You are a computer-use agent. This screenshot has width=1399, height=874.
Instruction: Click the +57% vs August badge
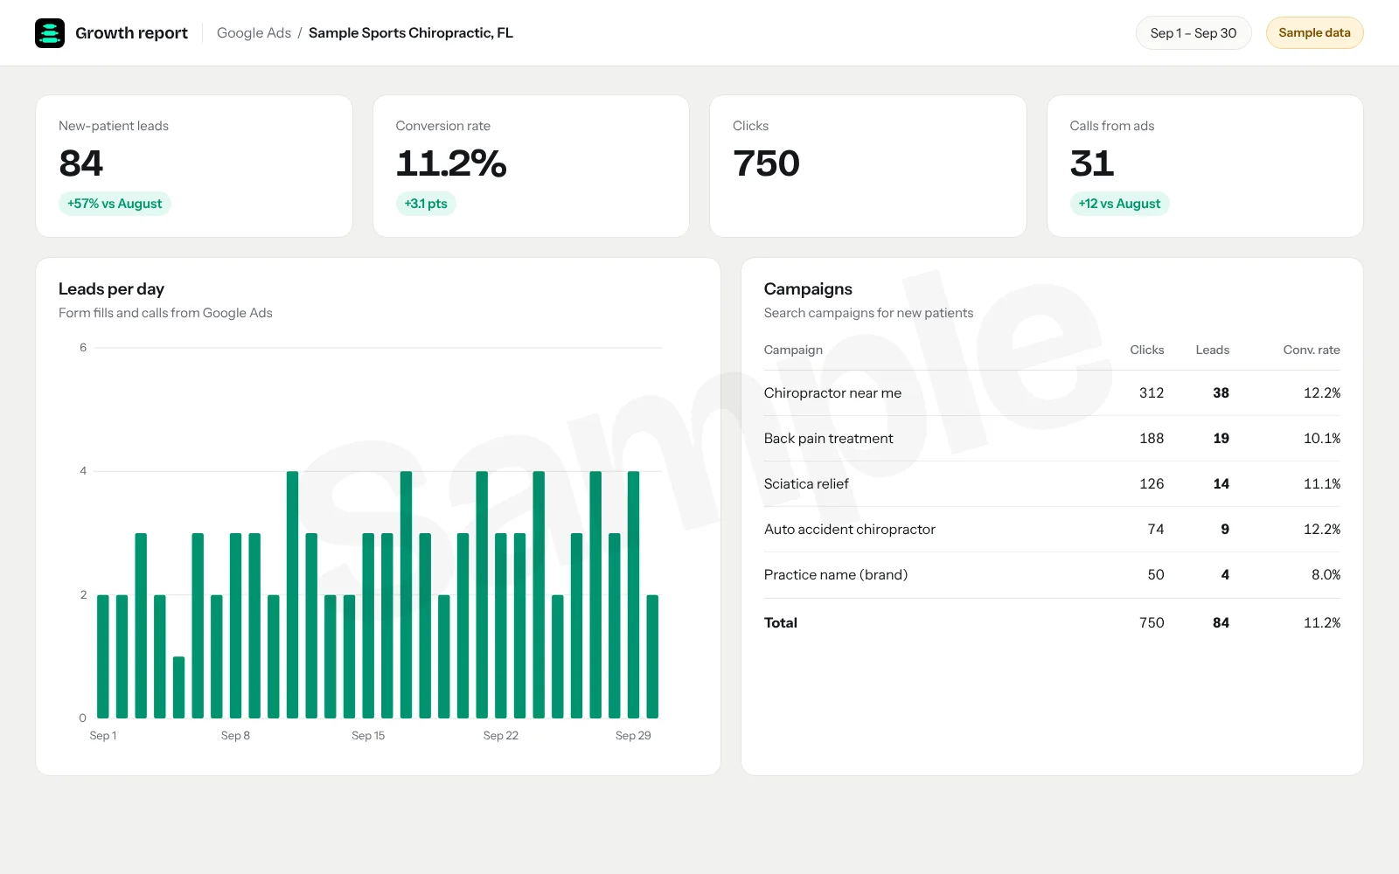point(115,204)
